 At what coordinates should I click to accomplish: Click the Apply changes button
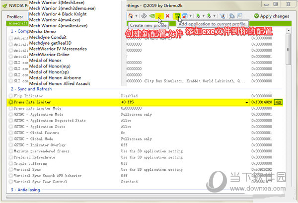(272, 16)
